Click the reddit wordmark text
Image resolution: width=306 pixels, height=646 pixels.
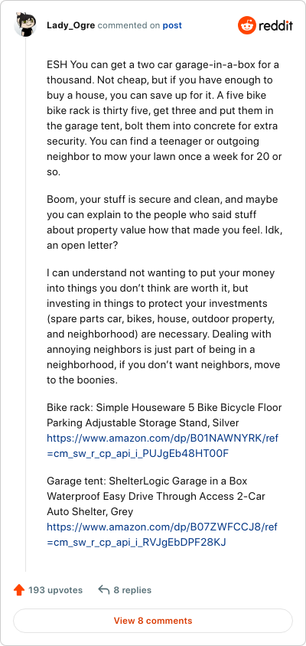(275, 26)
